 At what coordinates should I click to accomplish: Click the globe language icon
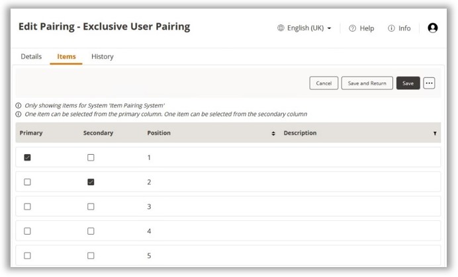281,28
